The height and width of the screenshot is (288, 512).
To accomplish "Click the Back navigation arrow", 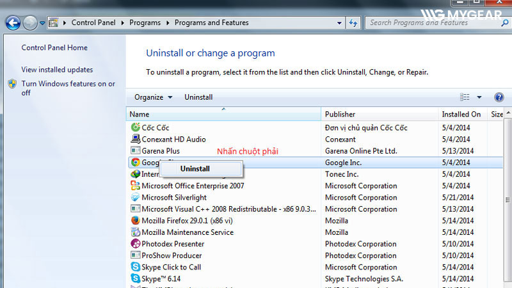I will coord(12,23).
